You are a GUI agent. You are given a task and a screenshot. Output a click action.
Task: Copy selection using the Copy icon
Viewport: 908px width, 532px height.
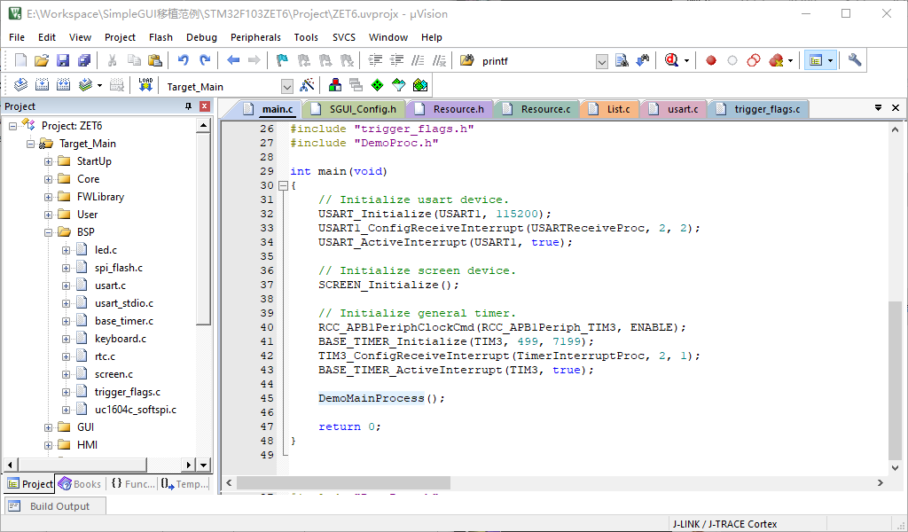(x=134, y=60)
